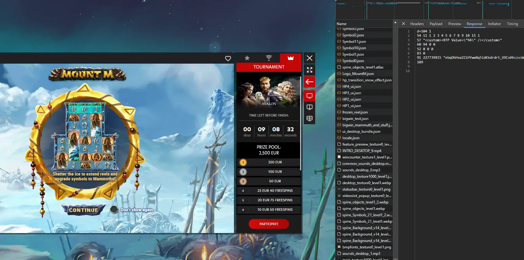The image size is (524, 260).
Task: Switch to the Preview tab
Action: click(x=454, y=24)
